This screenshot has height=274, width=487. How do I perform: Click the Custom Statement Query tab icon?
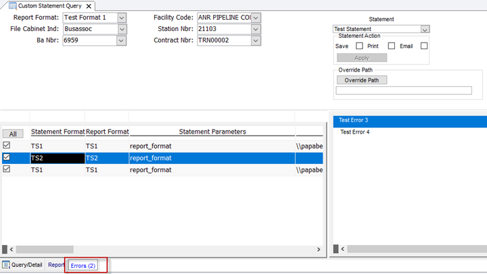pyautogui.click(x=13, y=5)
